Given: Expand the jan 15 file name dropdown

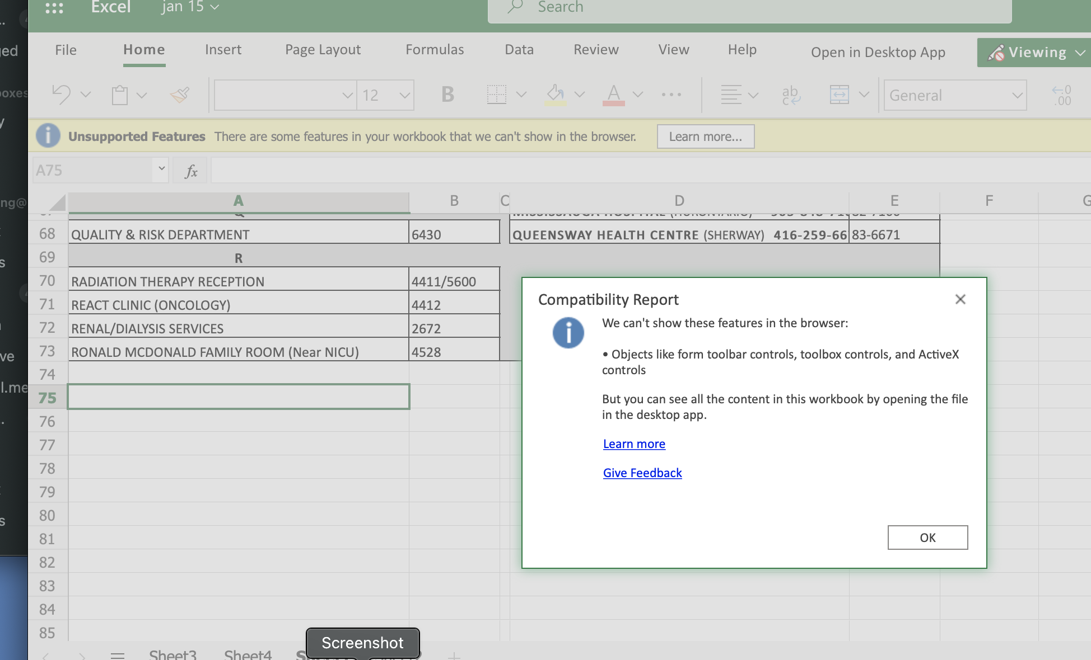Looking at the screenshot, I should tap(215, 7).
